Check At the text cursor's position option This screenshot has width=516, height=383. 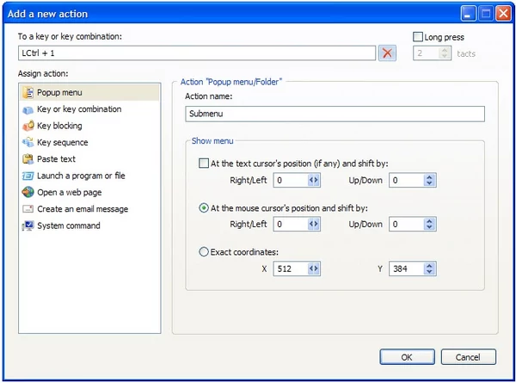pos(204,164)
